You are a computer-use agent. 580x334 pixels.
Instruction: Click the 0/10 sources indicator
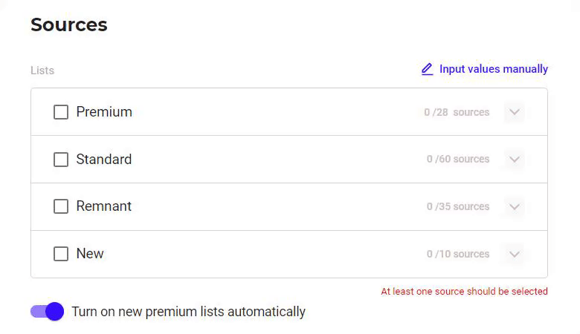coord(458,254)
